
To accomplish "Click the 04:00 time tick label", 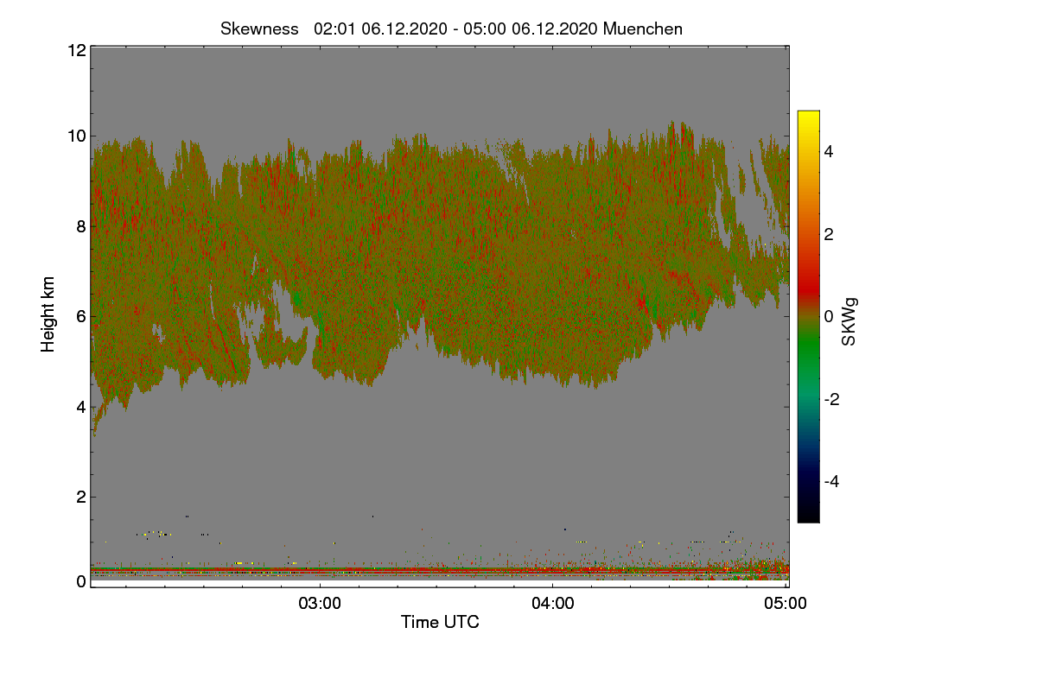I will click(x=553, y=604).
